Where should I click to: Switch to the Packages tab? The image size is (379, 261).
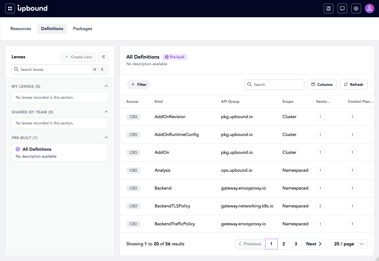(83, 29)
